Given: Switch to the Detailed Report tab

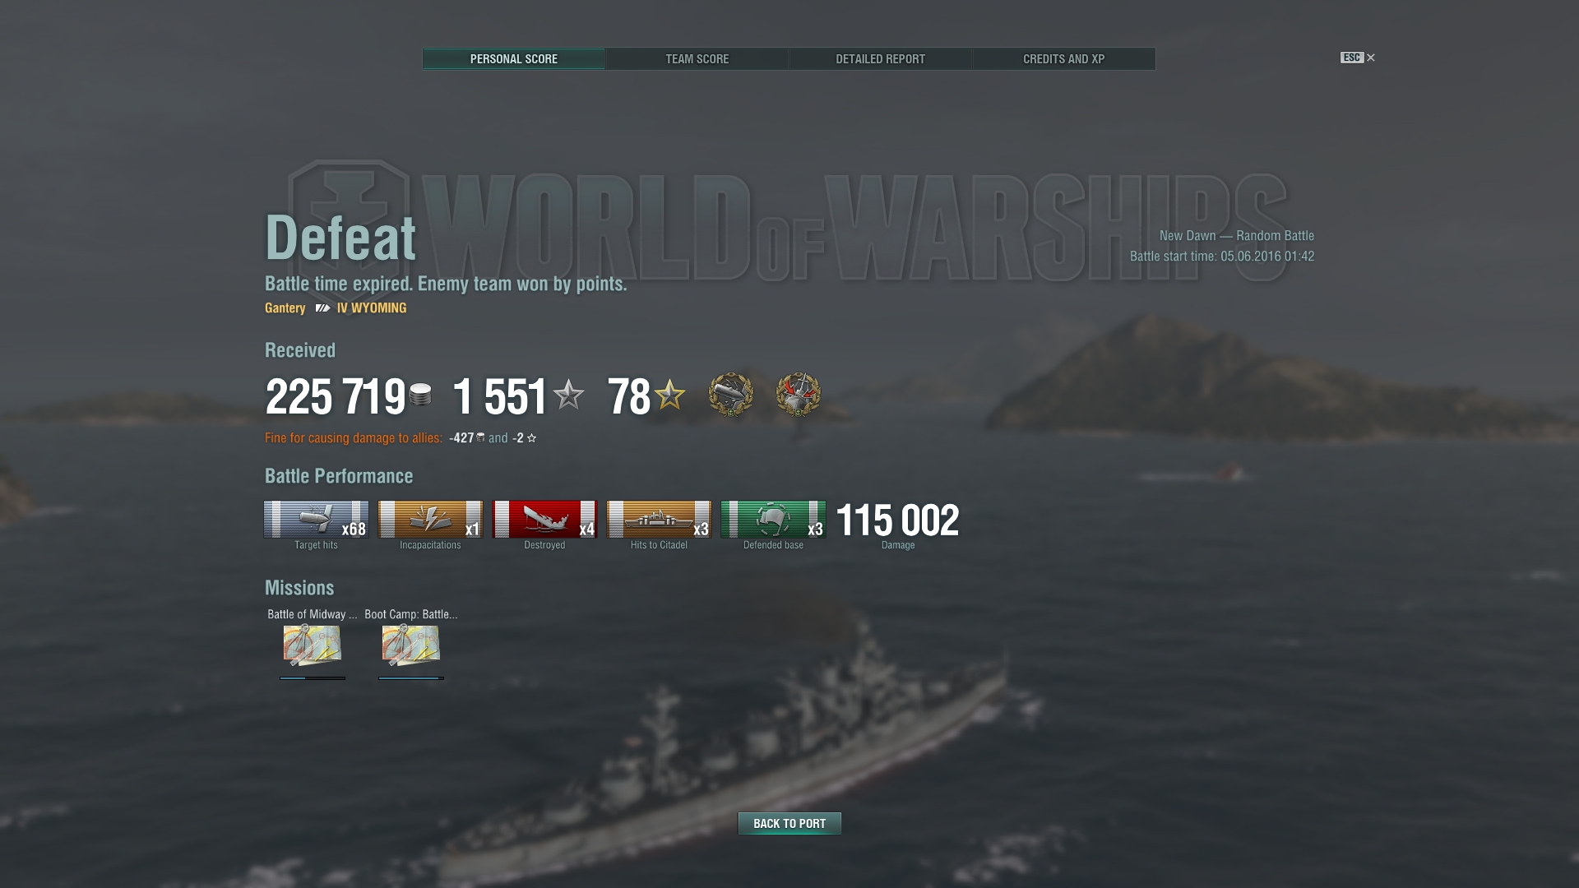Looking at the screenshot, I should pyautogui.click(x=881, y=59).
